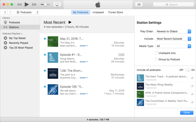
Task: Click the Podcasts sidebar icon
Action: click(x=5, y=22)
